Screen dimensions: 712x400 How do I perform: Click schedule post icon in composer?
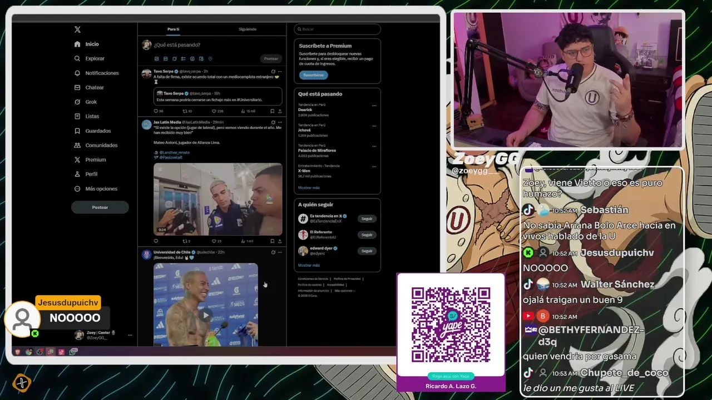click(201, 58)
